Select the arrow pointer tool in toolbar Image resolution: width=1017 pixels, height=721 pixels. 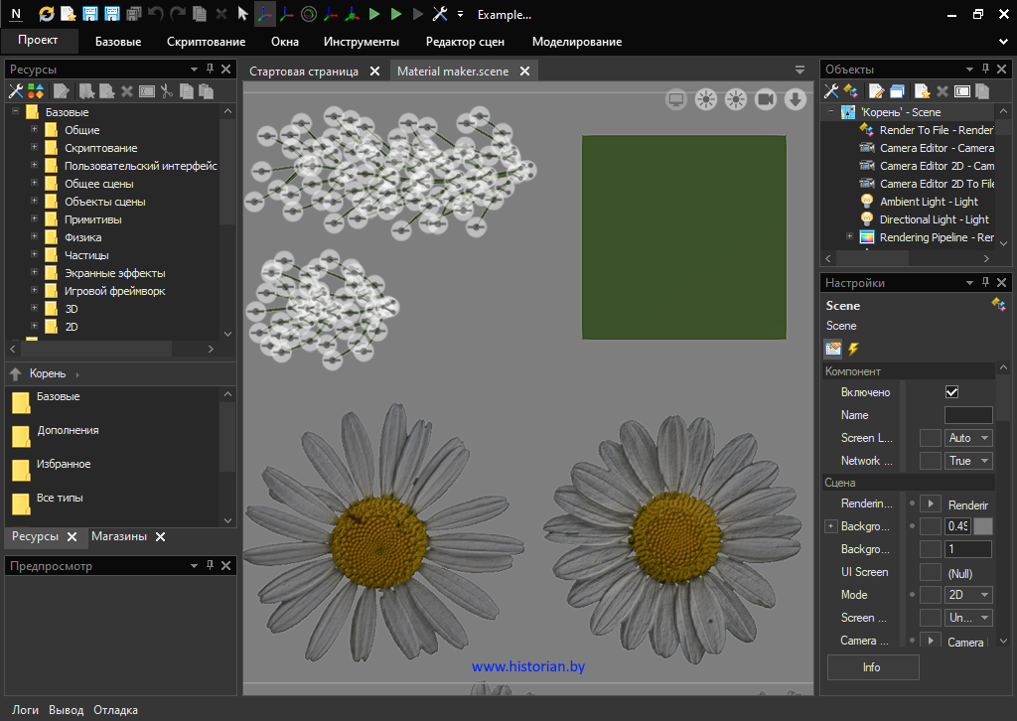click(x=243, y=14)
